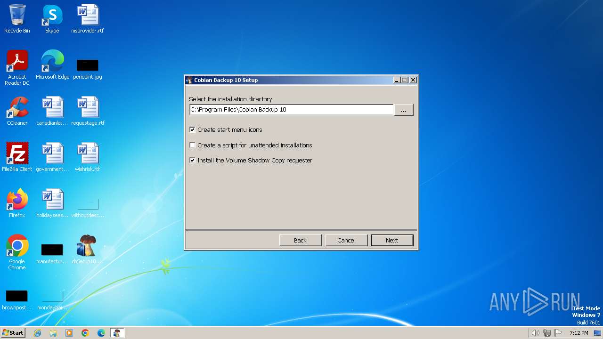Select the government... document icon

coord(52,157)
